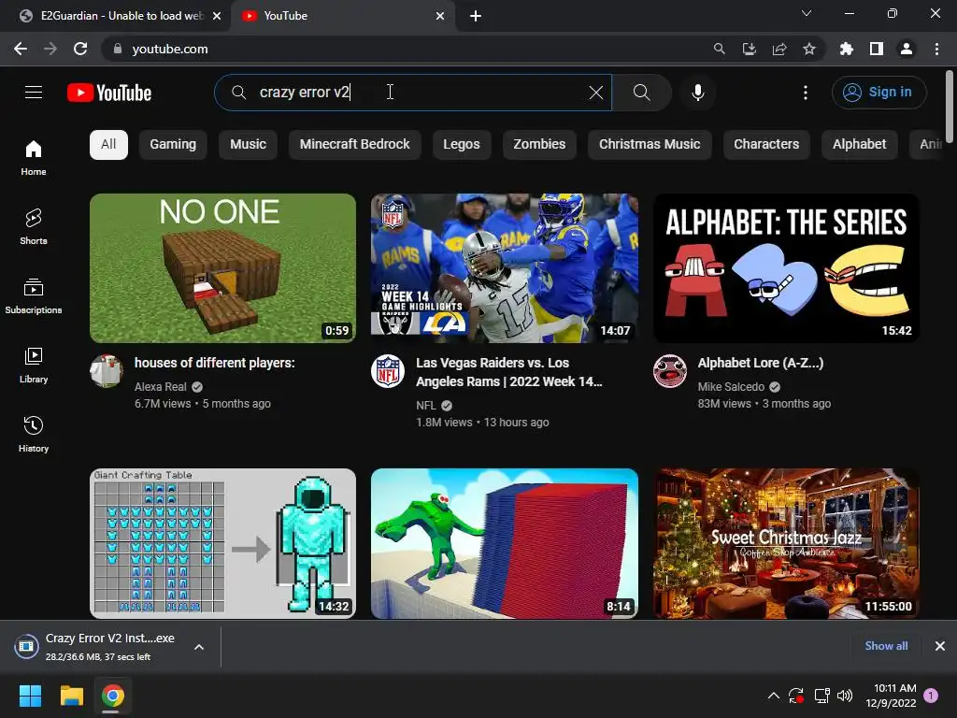This screenshot has width=957, height=718.
Task: Open Chrome extensions puzzle icon
Action: pyautogui.click(x=846, y=49)
